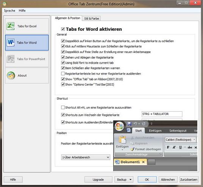Open the Hilfe menu in the menu bar

click(x=22, y=11)
